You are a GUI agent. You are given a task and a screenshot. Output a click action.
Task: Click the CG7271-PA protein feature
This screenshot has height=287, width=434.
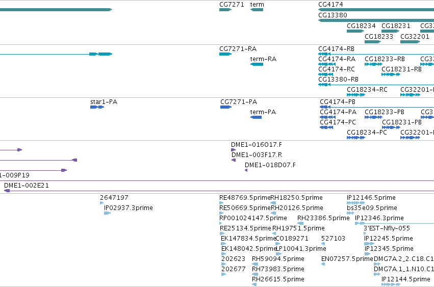(226, 107)
